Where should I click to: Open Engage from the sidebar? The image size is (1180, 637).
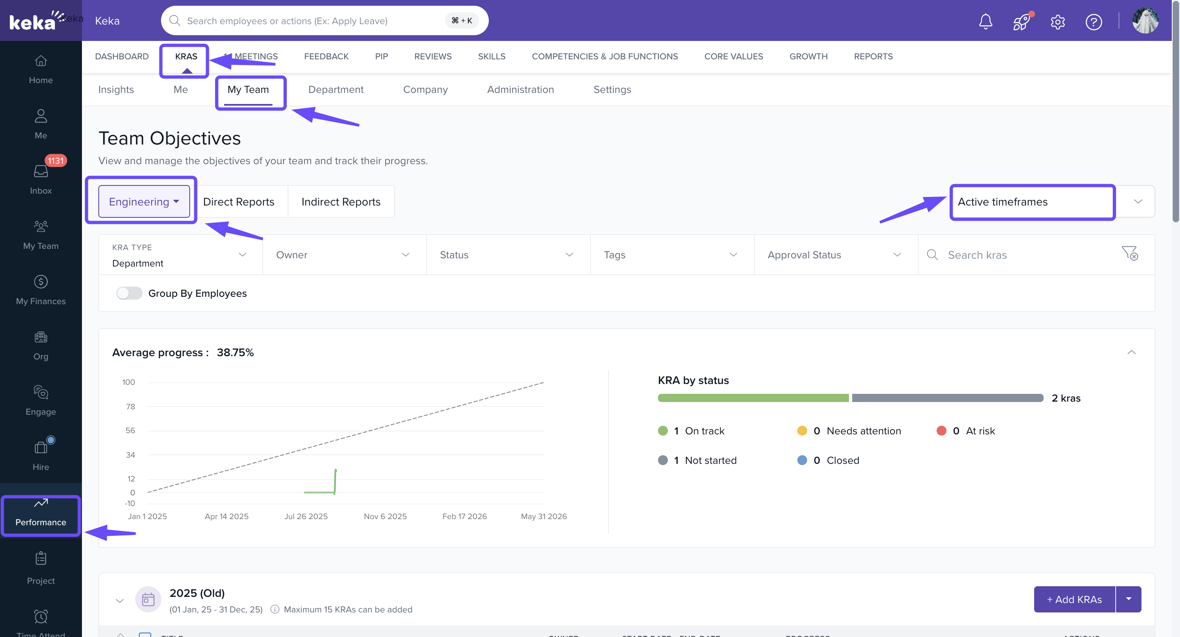pyautogui.click(x=41, y=400)
